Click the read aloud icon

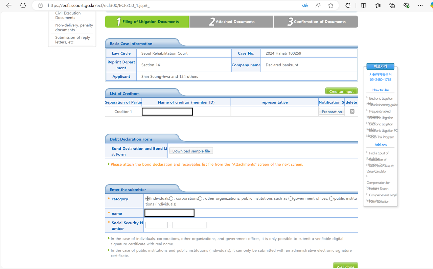(318, 5)
